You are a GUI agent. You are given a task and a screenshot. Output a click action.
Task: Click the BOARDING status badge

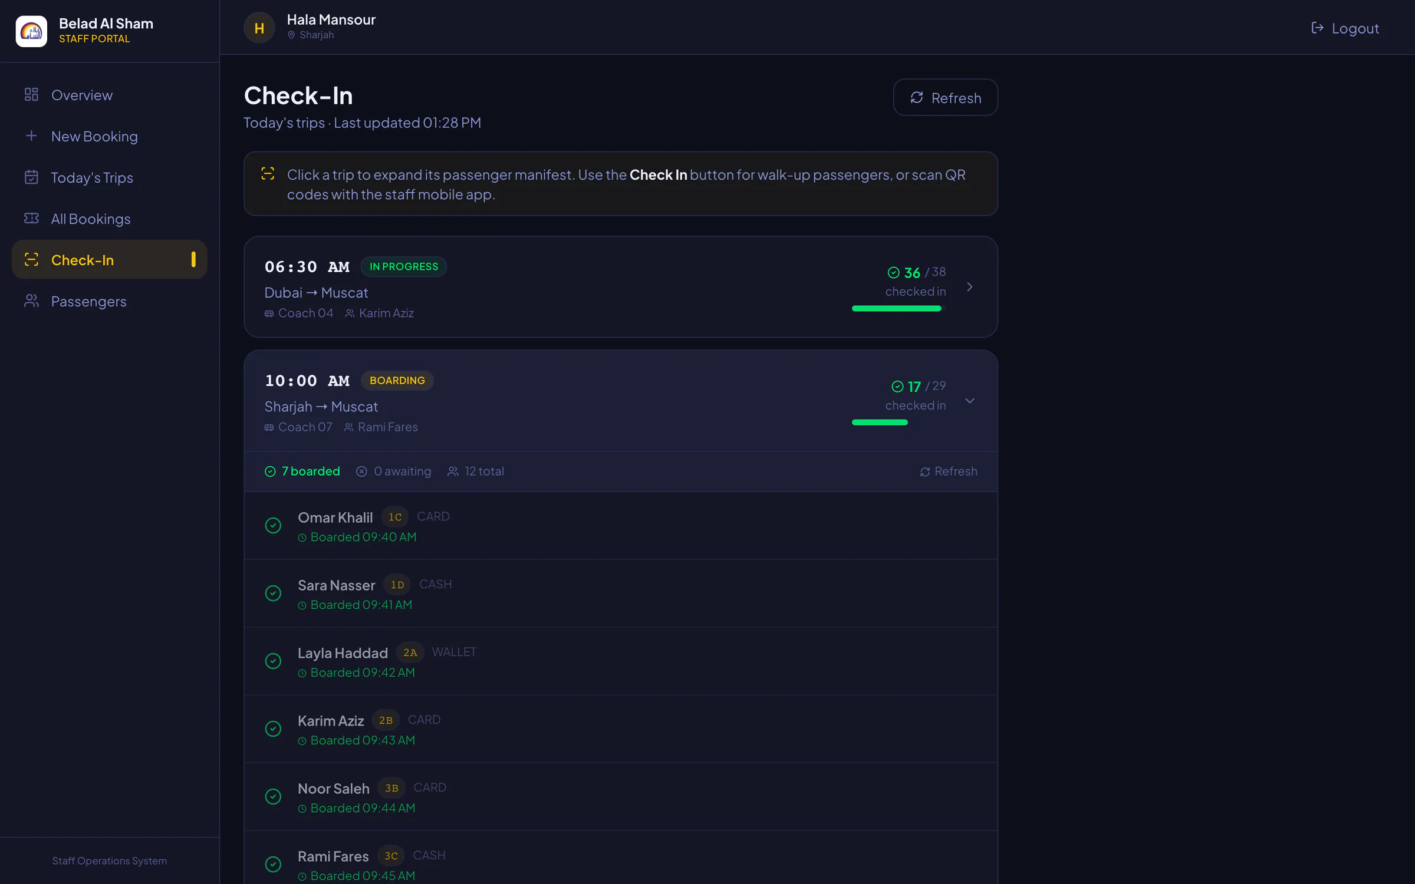coord(397,380)
